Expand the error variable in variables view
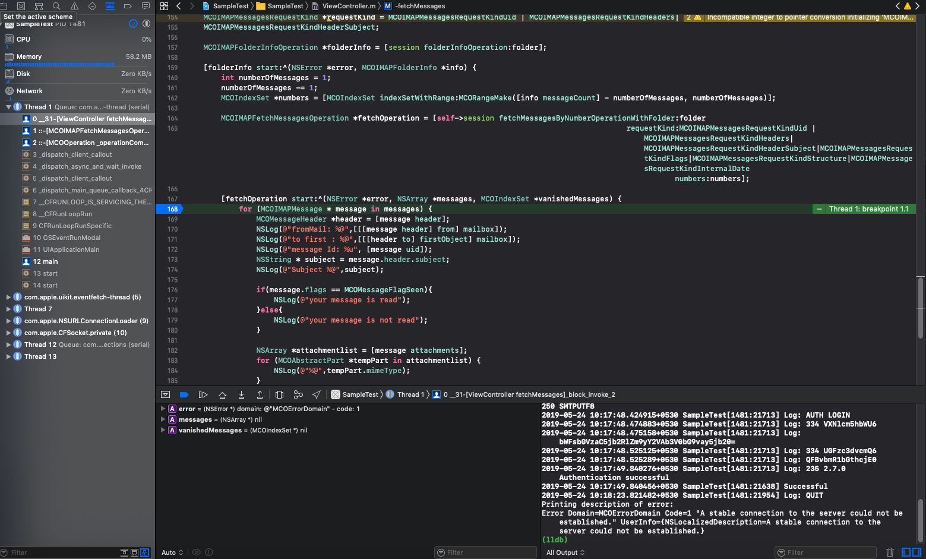The height and width of the screenshot is (559, 926). [162, 409]
